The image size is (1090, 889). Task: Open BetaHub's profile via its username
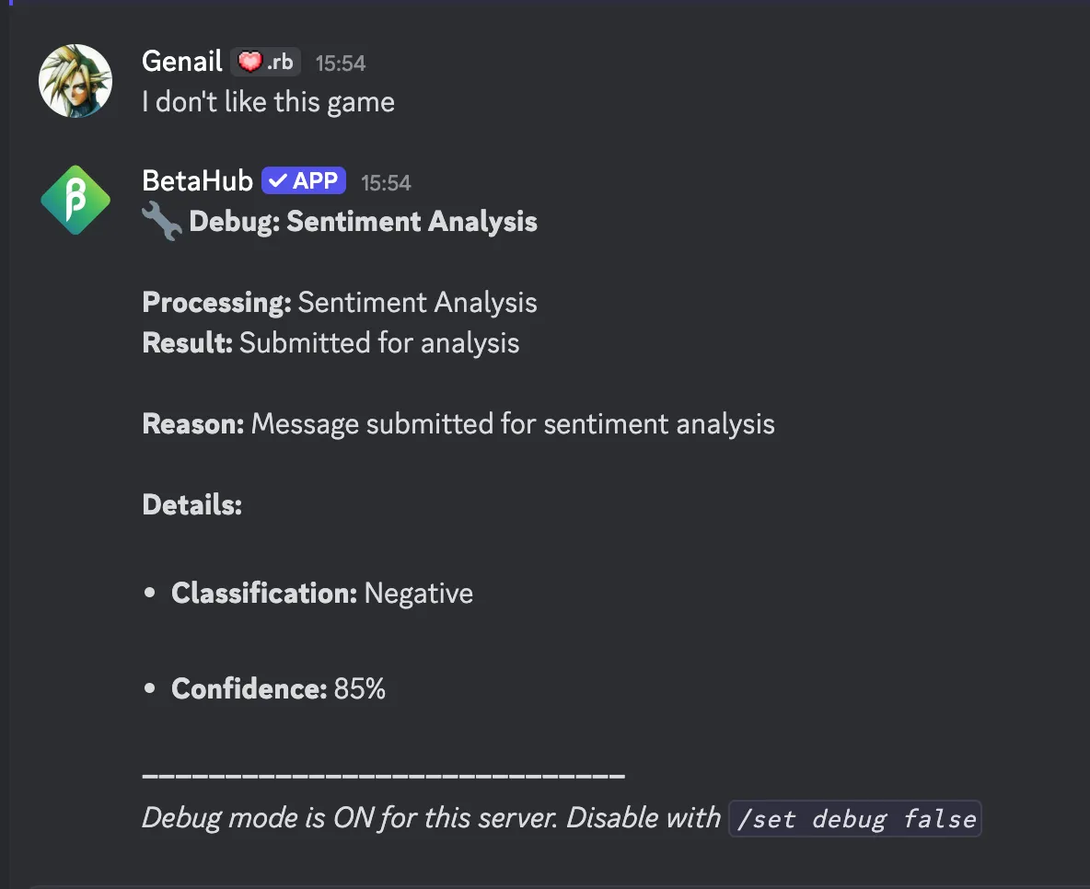coord(198,181)
